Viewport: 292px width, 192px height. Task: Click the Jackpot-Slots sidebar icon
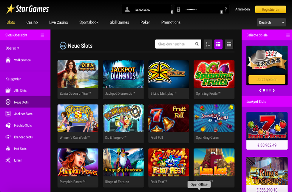(8, 114)
